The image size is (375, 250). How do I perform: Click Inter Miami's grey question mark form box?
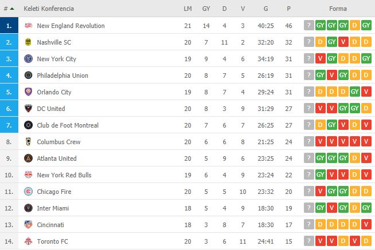click(308, 208)
